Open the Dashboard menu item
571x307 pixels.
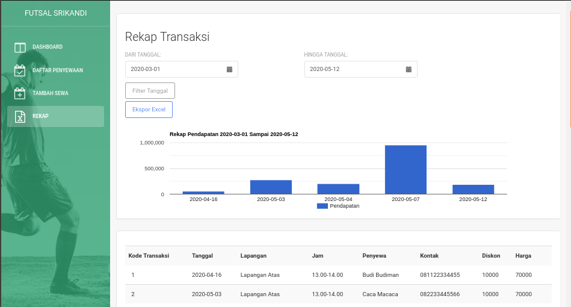(48, 47)
